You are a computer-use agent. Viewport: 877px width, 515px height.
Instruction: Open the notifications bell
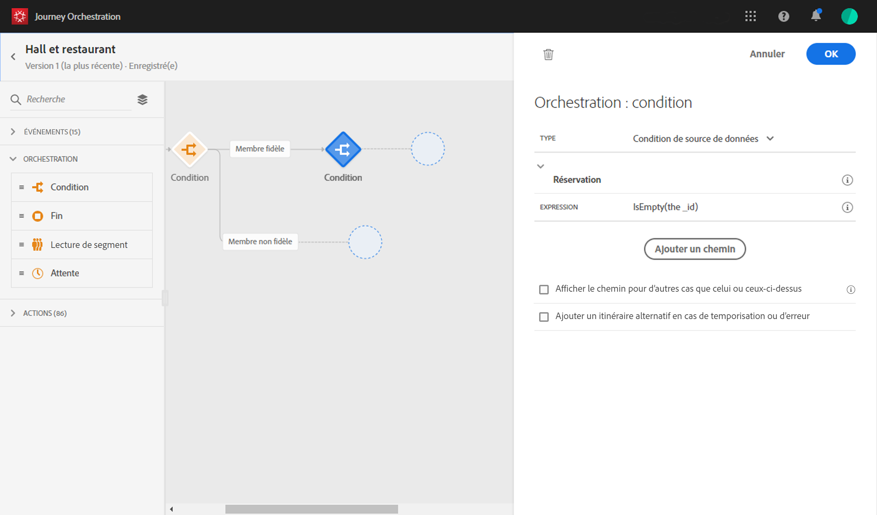pyautogui.click(x=816, y=16)
